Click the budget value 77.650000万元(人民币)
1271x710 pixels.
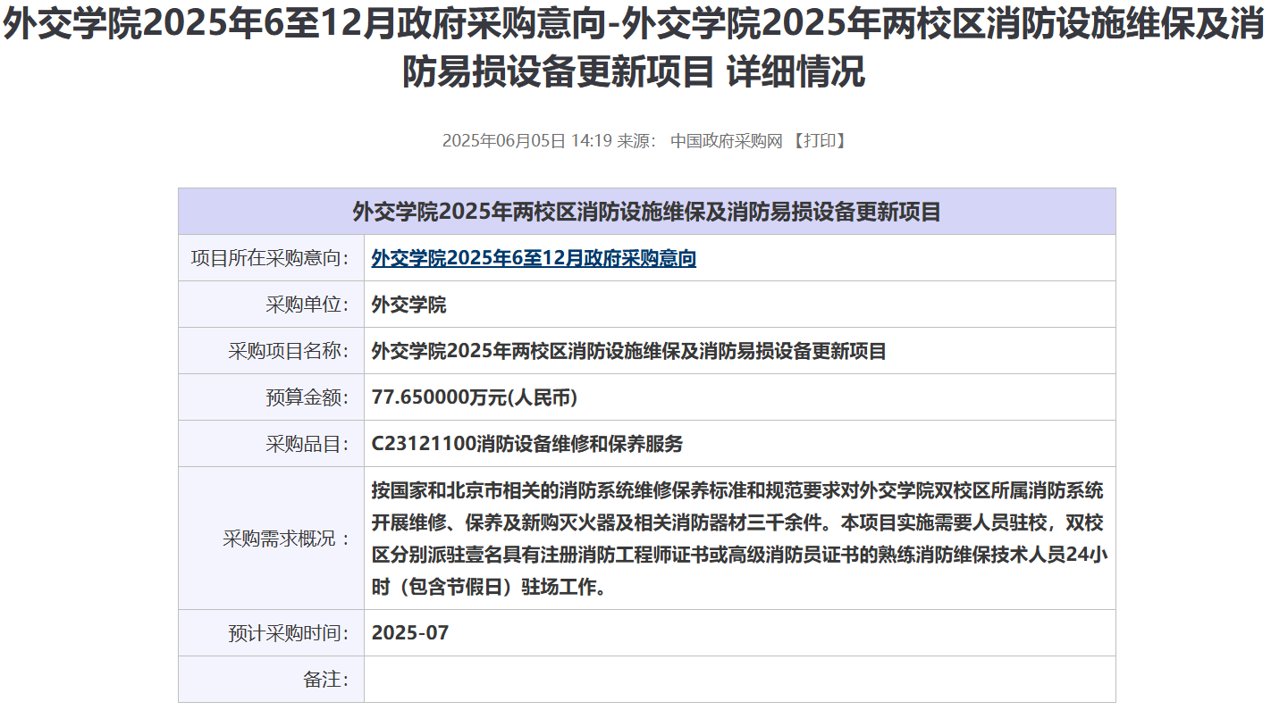tap(474, 398)
